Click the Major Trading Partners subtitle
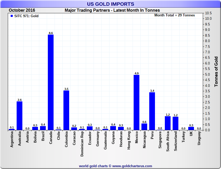 coord(112,10)
